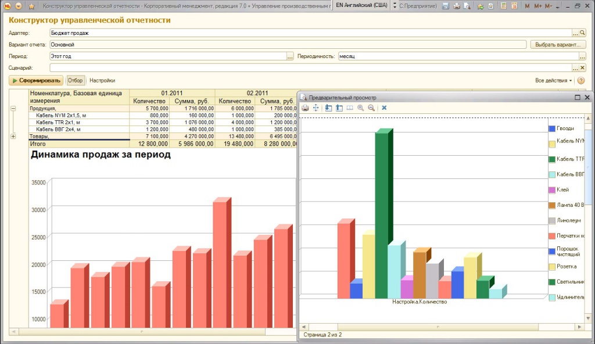Click the Порошок чистящий legend entry
This screenshot has height=344, width=595.
tap(564, 252)
